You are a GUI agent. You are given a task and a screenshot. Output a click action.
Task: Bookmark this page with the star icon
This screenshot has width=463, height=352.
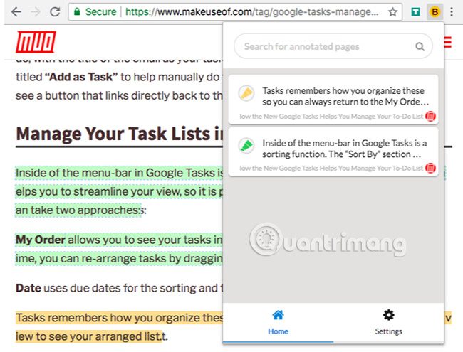[392, 12]
